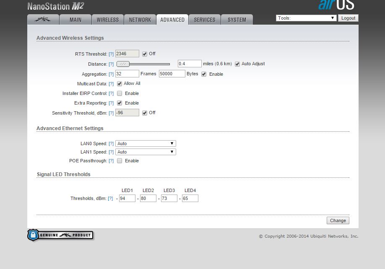Open help for Sensitivity Threshold
The height and width of the screenshot is (269, 385).
111,113
